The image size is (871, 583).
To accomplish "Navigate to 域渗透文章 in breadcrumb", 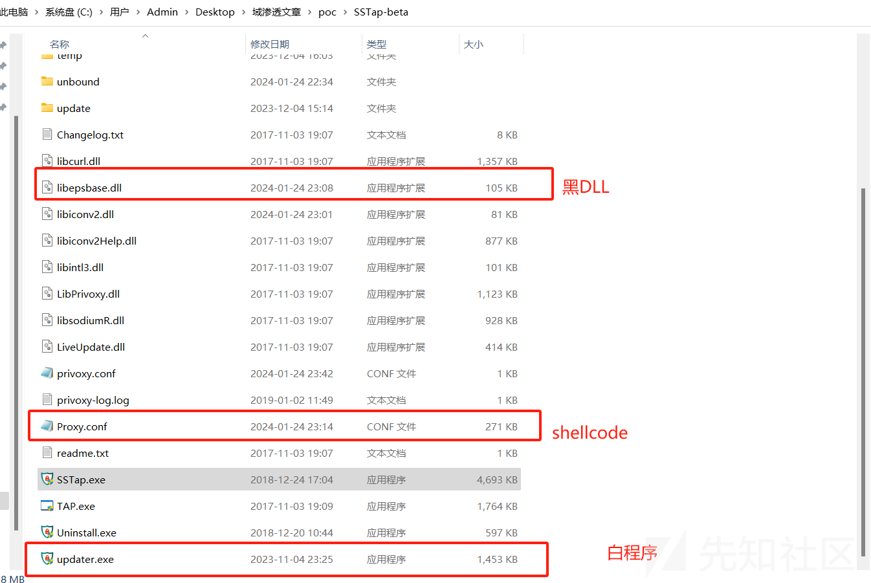I will 276,12.
